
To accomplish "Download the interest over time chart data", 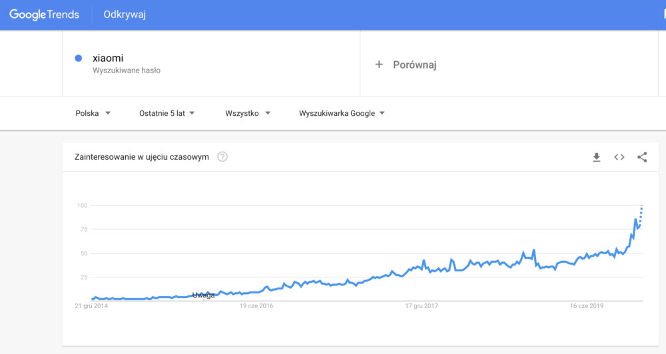I will (x=596, y=157).
